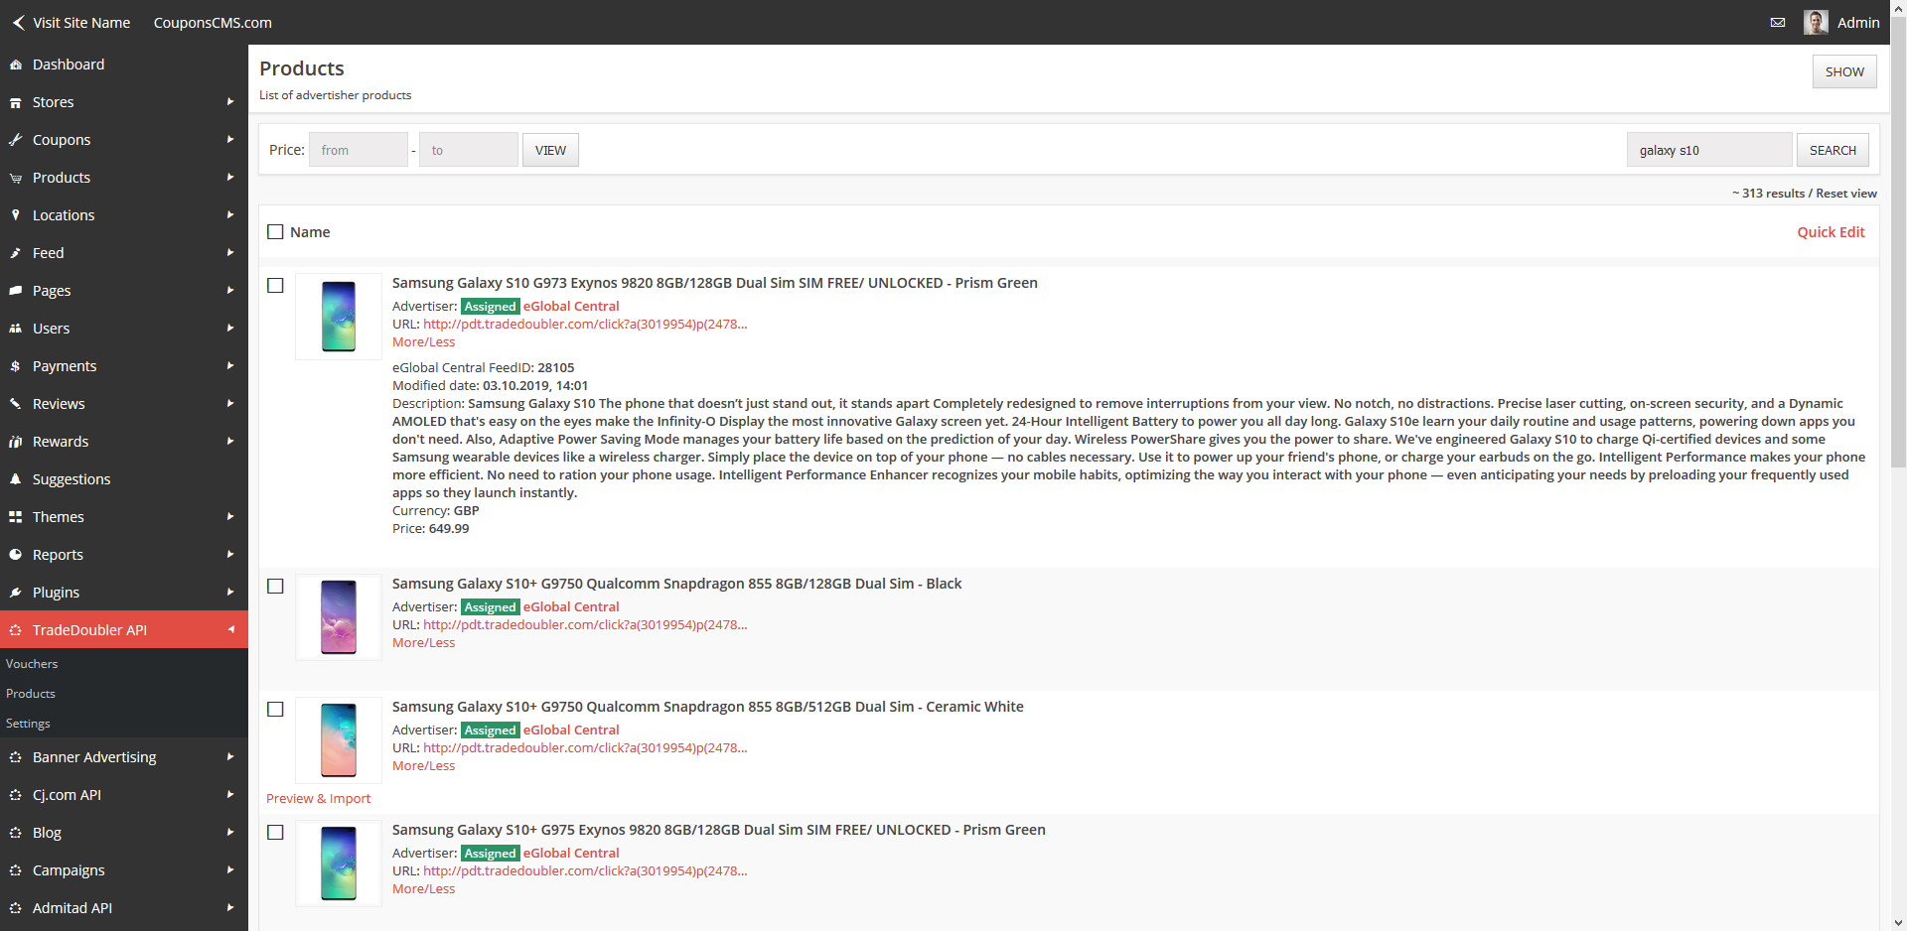1907x931 pixels.
Task: Click the Preview & Import link
Action: [x=318, y=799]
